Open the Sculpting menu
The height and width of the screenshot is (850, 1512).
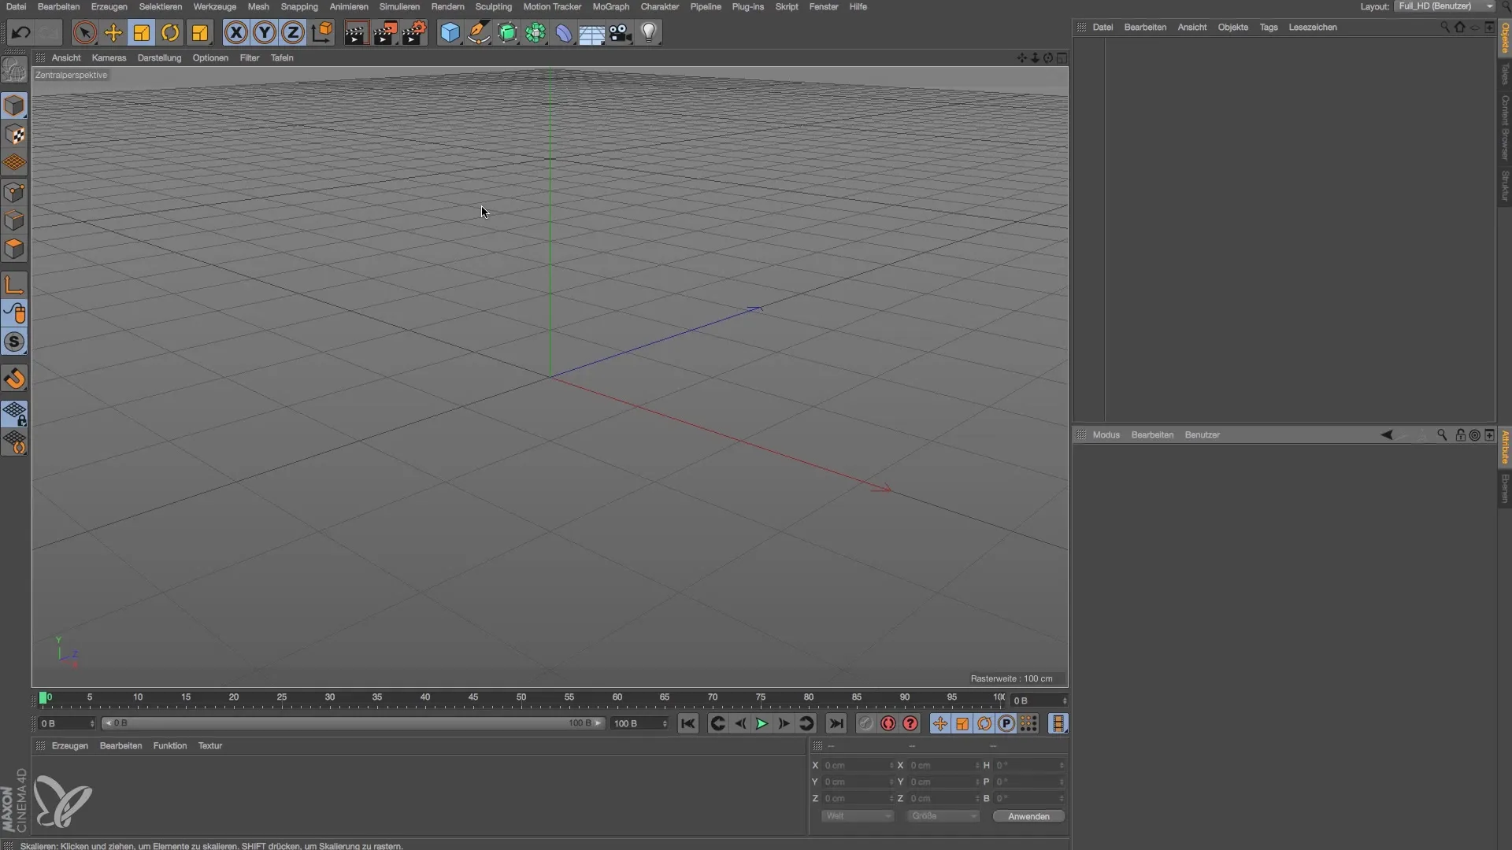click(494, 6)
